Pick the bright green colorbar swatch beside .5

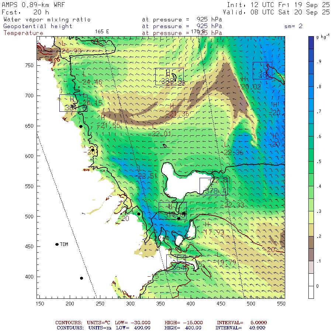pyautogui.click(x=311, y=167)
